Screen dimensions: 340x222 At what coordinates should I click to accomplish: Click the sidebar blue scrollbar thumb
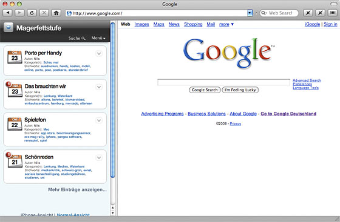click(x=113, y=100)
